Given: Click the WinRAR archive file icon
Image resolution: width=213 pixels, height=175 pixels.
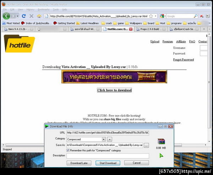Looking at the screenshot, I should tap(161, 141).
